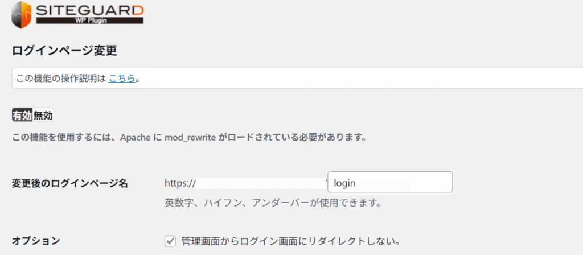
Task: Click the WP Plugin banner label
Action: coord(90,21)
